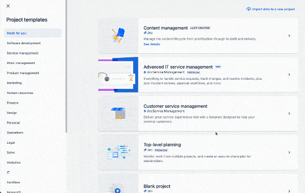
Task: Open the Customer service management title
Action: tap(175, 106)
